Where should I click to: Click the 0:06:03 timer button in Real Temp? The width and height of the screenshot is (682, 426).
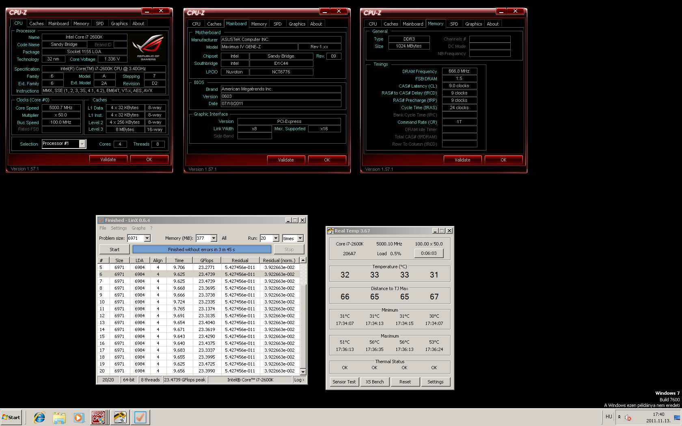[x=429, y=253]
